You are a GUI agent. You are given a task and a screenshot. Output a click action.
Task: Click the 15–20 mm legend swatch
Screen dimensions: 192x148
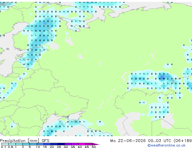(47, 144)
